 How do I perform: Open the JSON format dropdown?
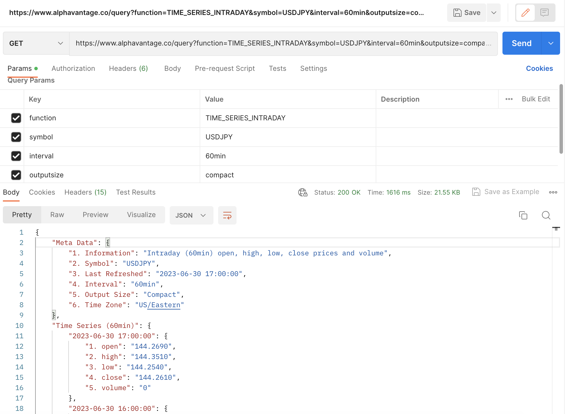(191, 215)
